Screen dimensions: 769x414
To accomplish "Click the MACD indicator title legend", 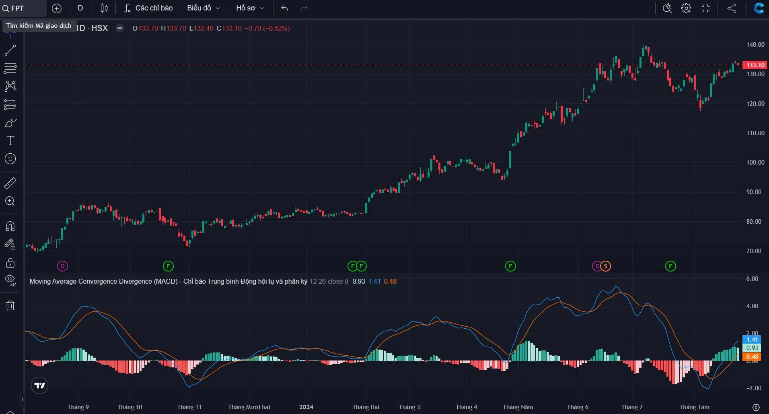I will point(169,281).
